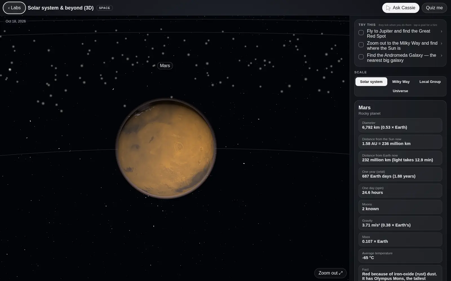Screen dimensions: 451x281
Task: Click the Oct 18, 2026 date
Action: tap(16, 21)
